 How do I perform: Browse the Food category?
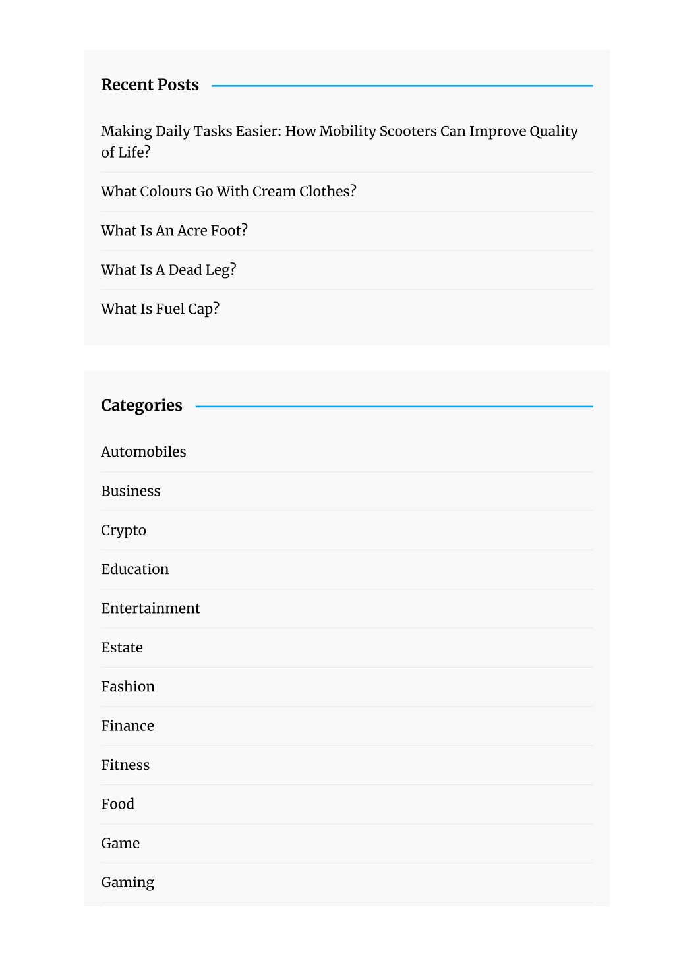tap(117, 804)
